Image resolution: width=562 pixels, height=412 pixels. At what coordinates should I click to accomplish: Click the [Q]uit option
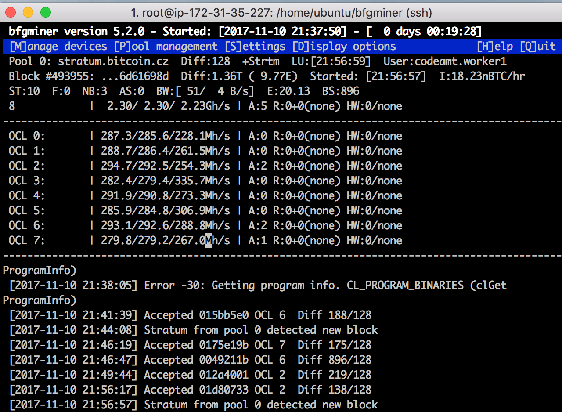(x=538, y=47)
